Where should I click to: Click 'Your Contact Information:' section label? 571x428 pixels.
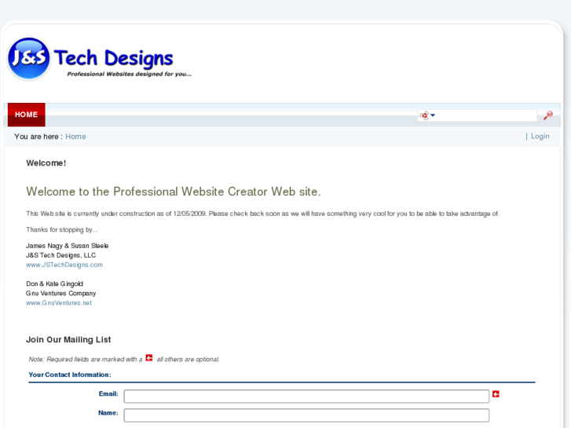(70, 375)
